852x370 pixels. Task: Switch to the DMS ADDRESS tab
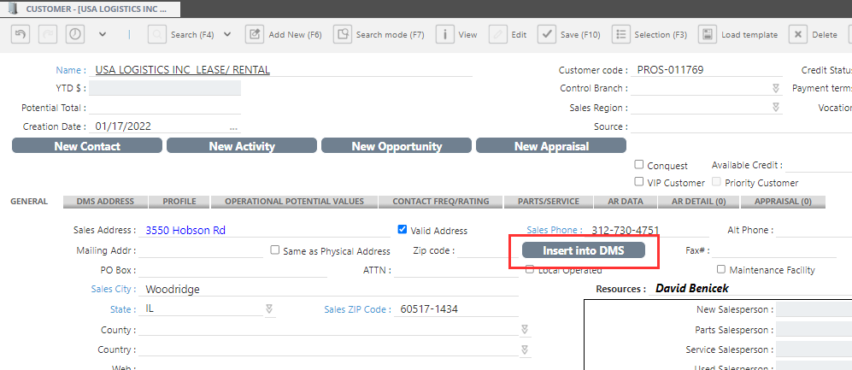(105, 202)
